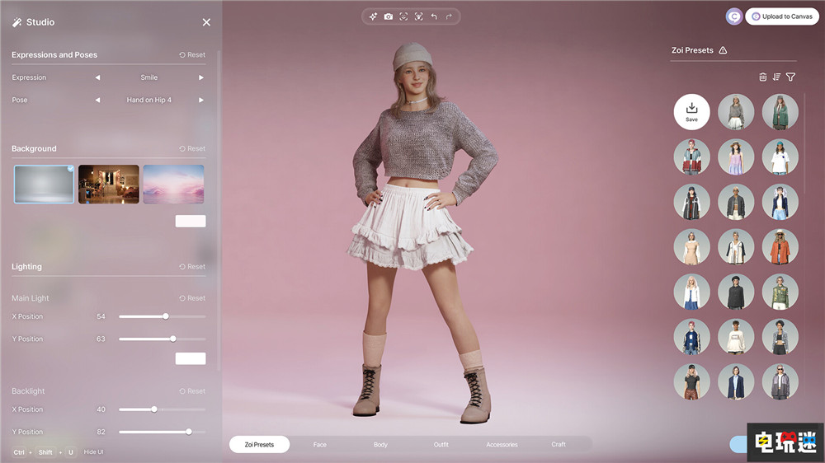This screenshot has height=463, width=825.
Task: Advance to next Pose with right arrow
Action: (x=200, y=100)
